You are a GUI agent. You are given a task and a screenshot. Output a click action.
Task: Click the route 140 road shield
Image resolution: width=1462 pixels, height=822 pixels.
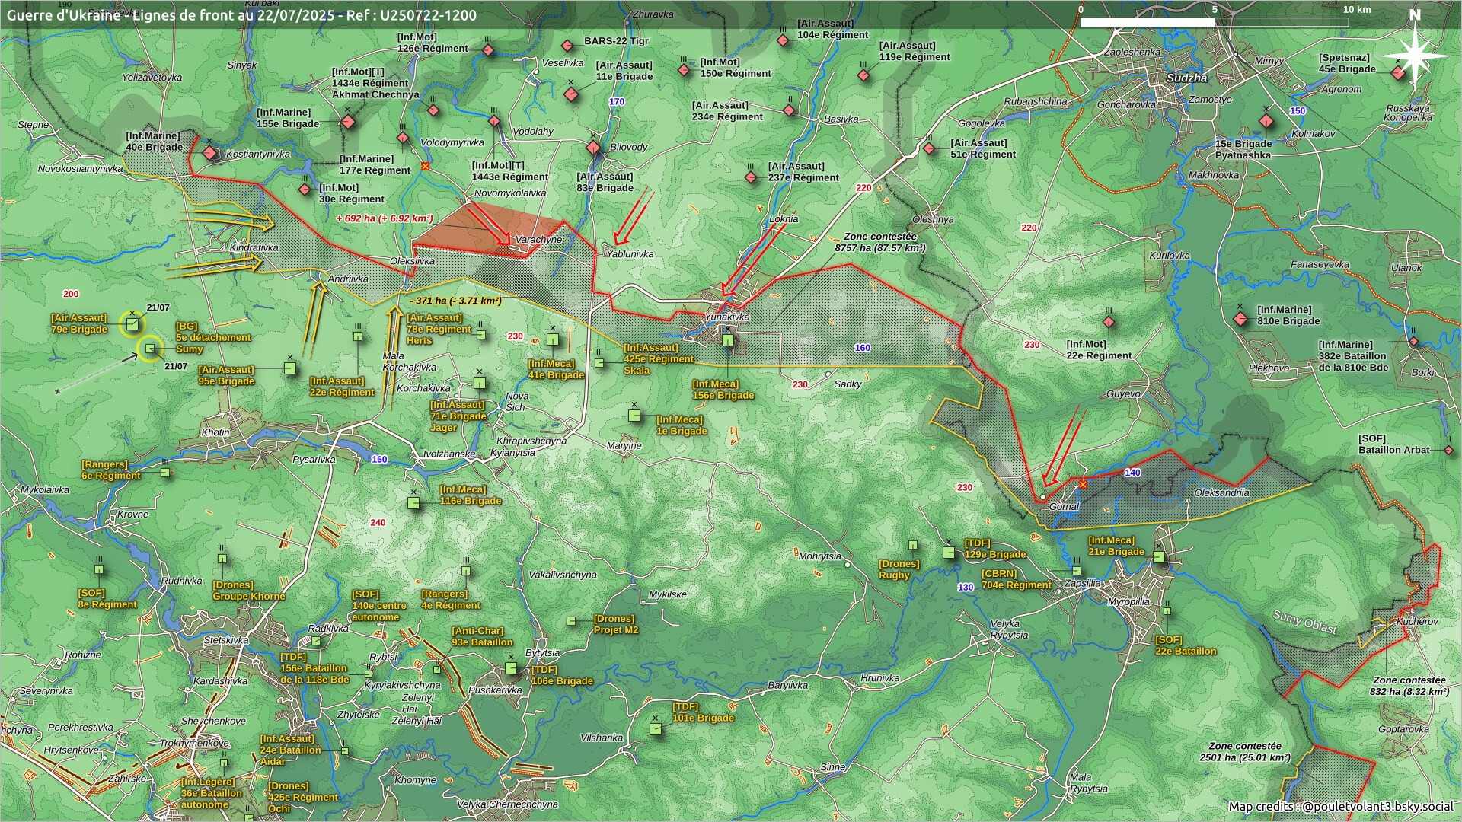click(x=1132, y=473)
